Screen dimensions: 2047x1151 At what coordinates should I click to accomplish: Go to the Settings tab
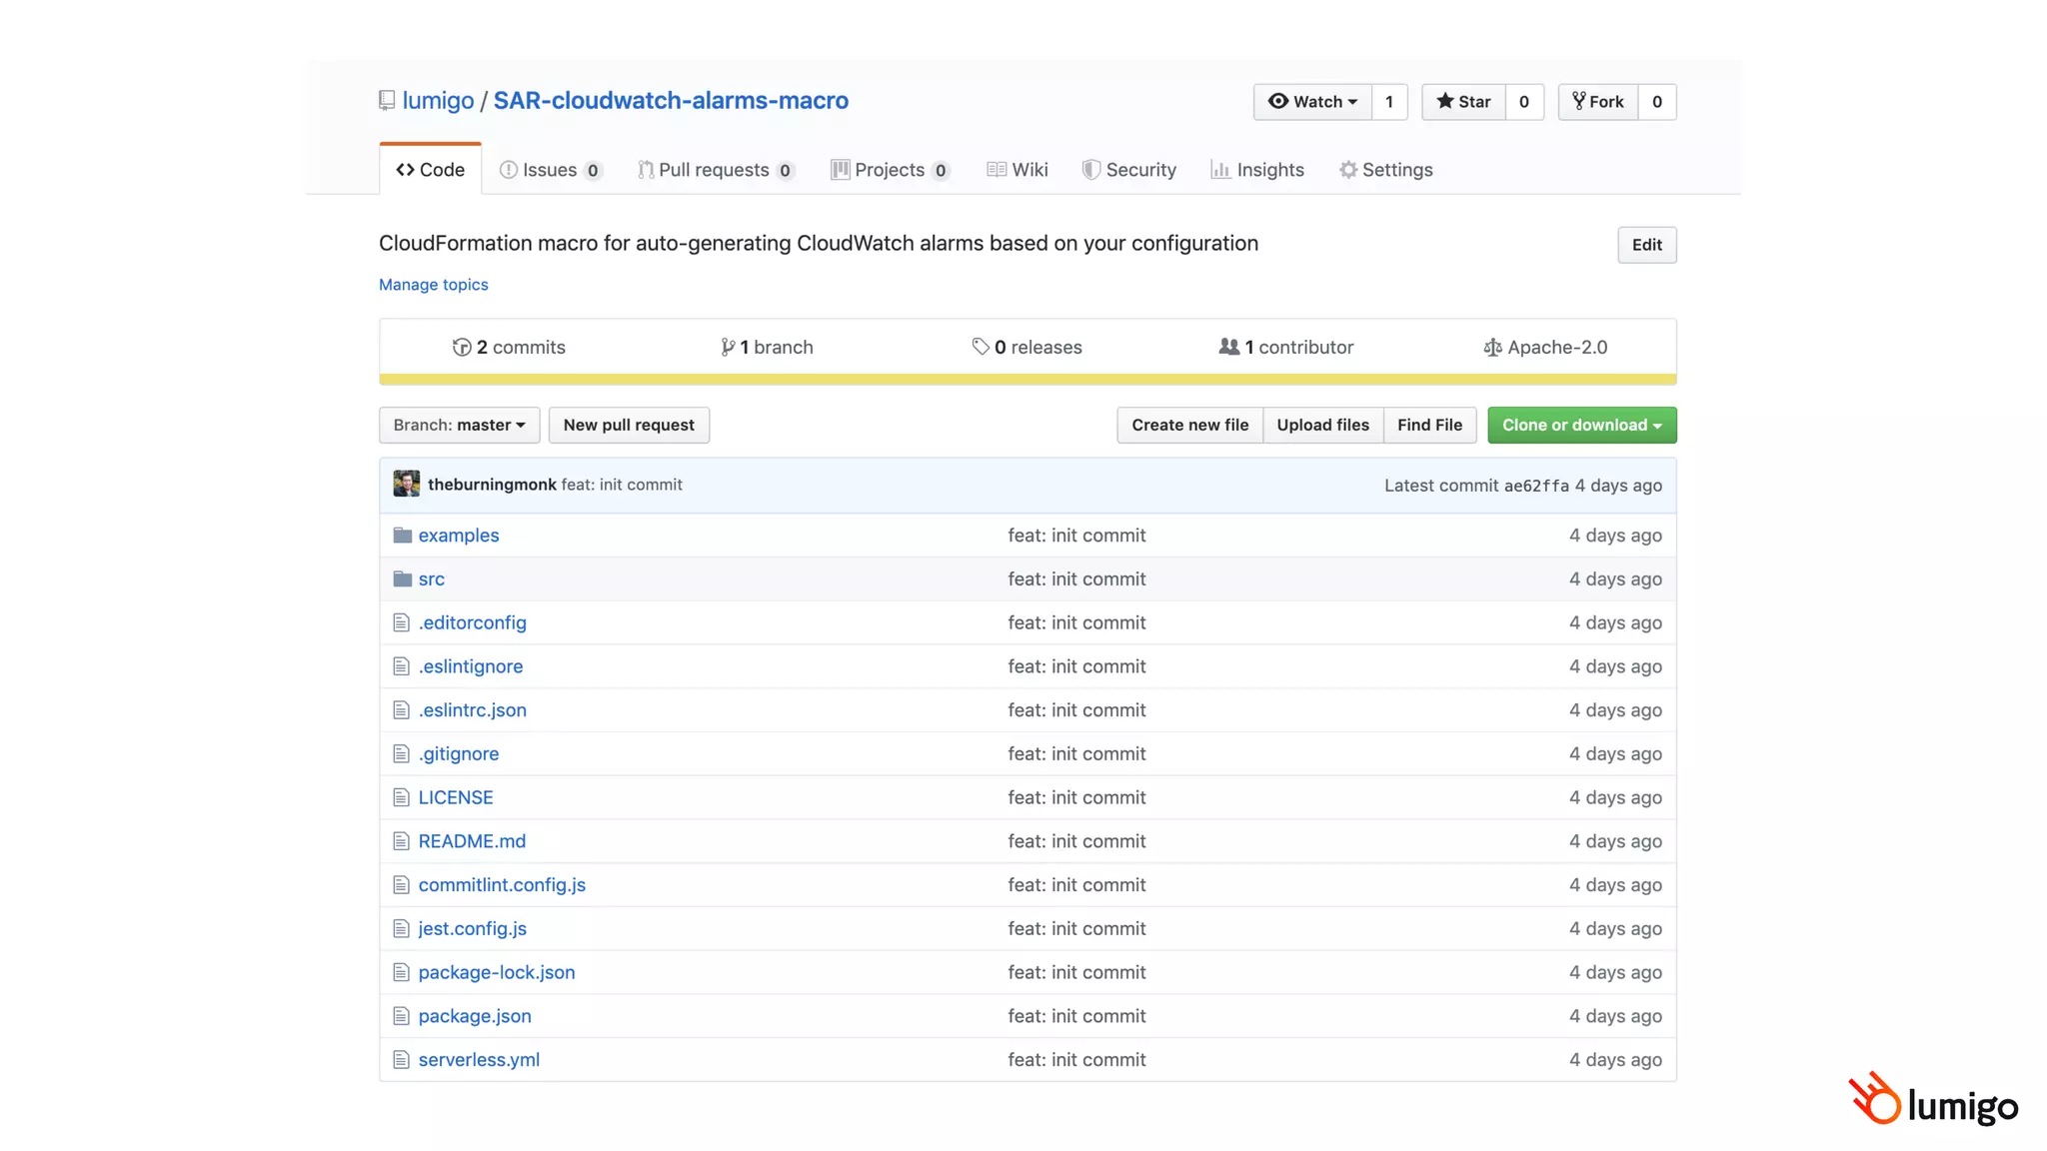[x=1385, y=170]
